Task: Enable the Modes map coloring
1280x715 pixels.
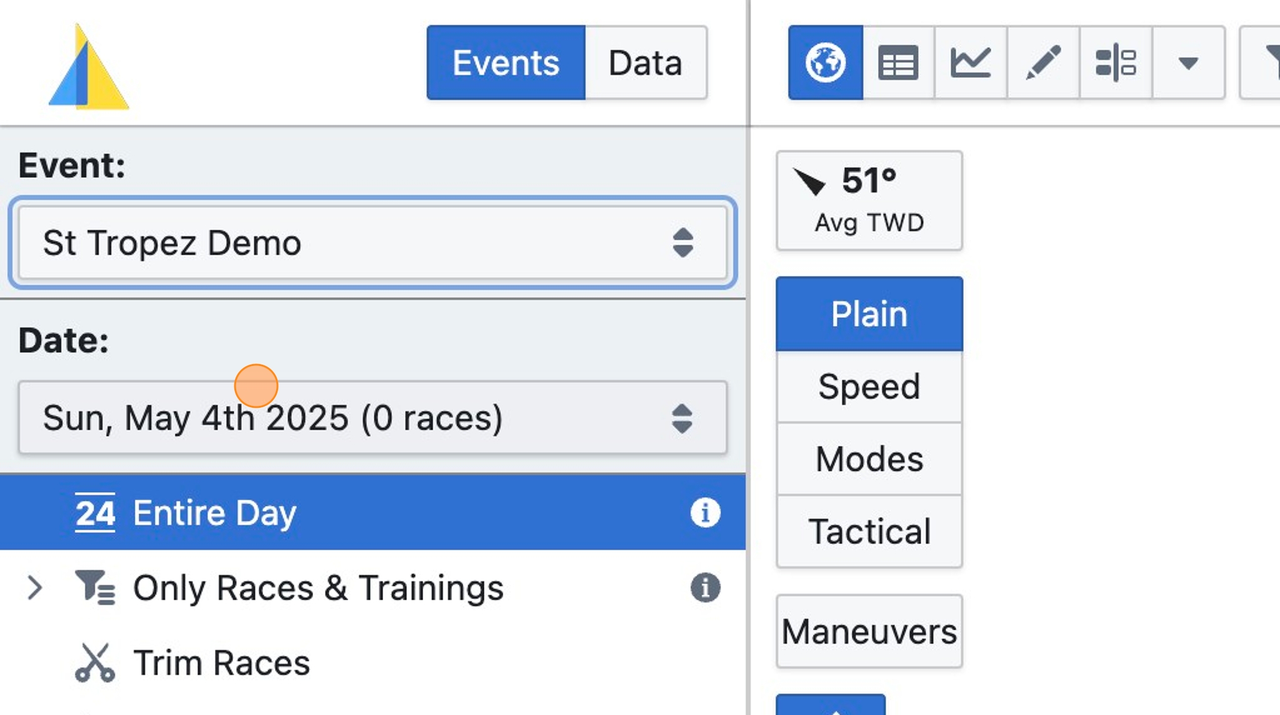Action: coord(869,459)
